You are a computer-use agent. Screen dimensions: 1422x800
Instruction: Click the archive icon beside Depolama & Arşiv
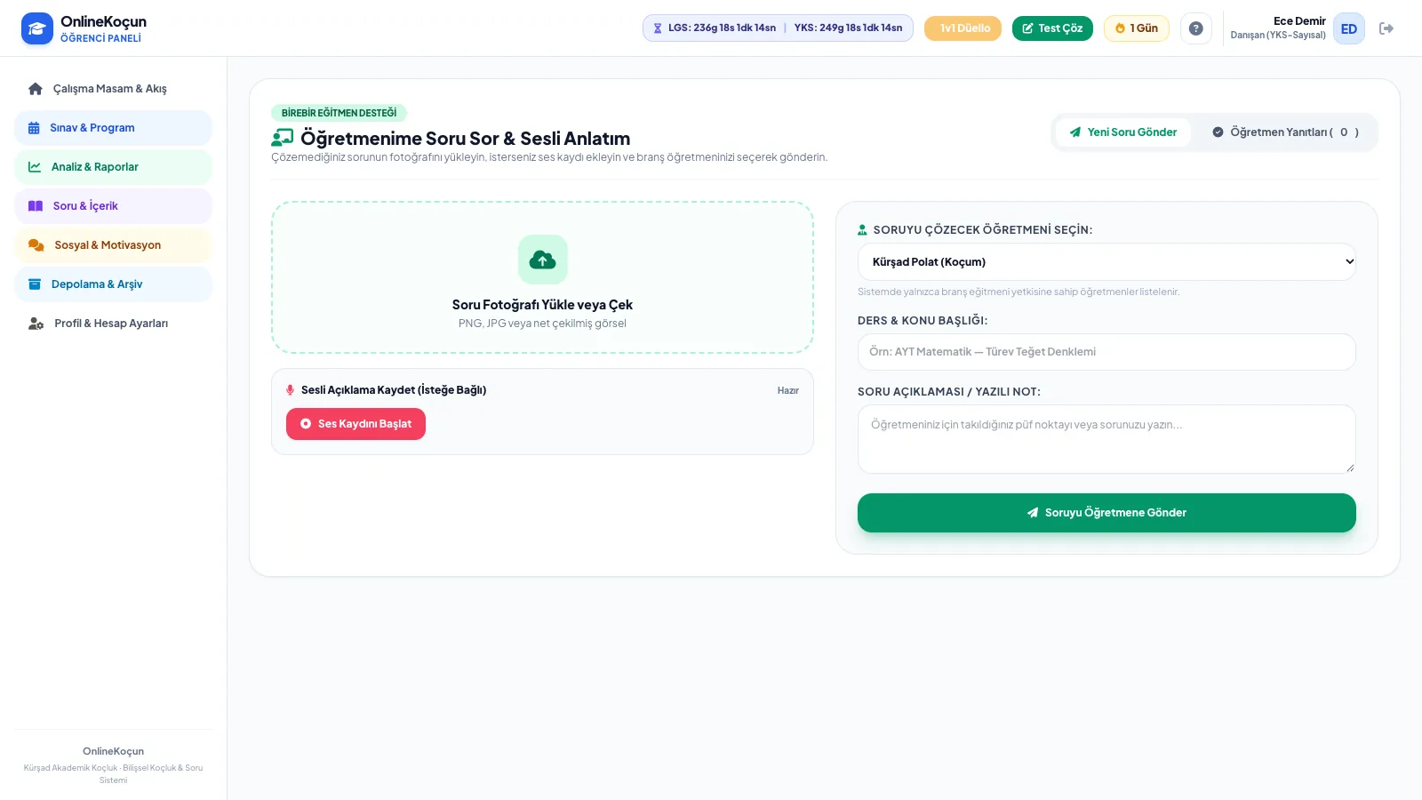(35, 284)
